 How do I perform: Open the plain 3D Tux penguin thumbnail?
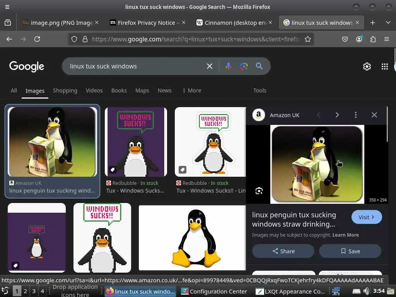192,238
